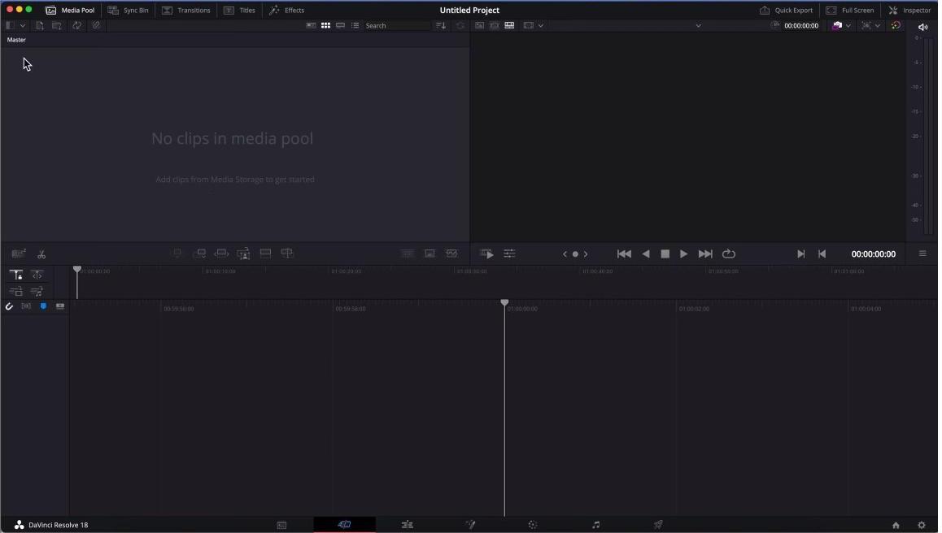Screen dimensions: 942x533
Task: Open the Fusion page icon
Action: [470, 525]
